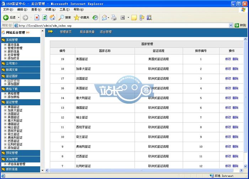Open 添加国家 in the sidebar
The width and height of the screenshot is (249, 179).
click(x=14, y=84)
